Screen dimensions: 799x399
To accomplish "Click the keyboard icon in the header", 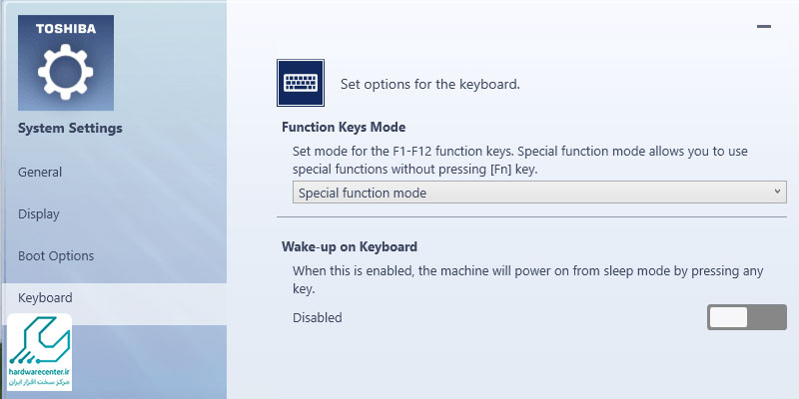I will [x=300, y=84].
